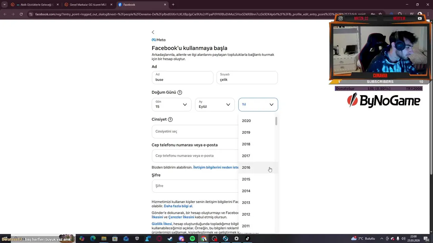This screenshot has width=433, height=243.
Task: Open Microsoft Store from the taskbar
Action: 115,239
